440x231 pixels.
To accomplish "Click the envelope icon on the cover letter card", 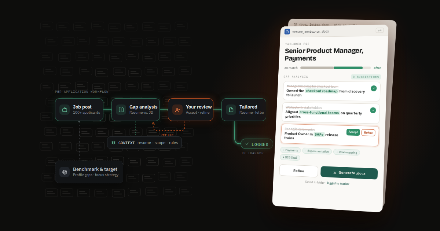I will 295,24.
